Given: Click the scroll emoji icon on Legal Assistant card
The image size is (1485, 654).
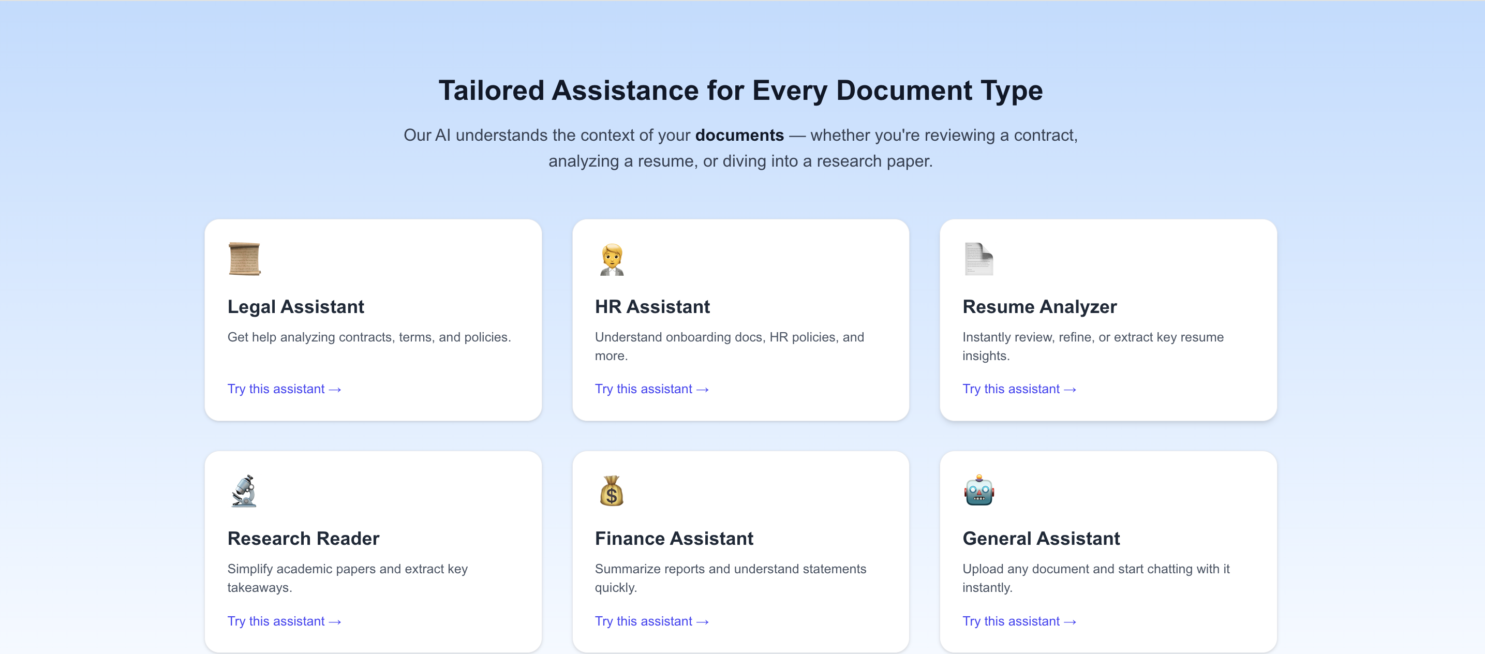Looking at the screenshot, I should click(244, 259).
